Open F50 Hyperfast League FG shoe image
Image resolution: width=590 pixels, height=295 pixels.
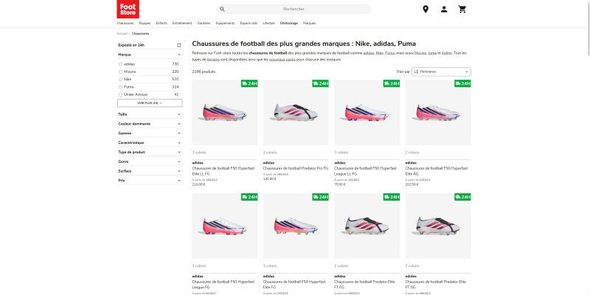(x=225, y=226)
